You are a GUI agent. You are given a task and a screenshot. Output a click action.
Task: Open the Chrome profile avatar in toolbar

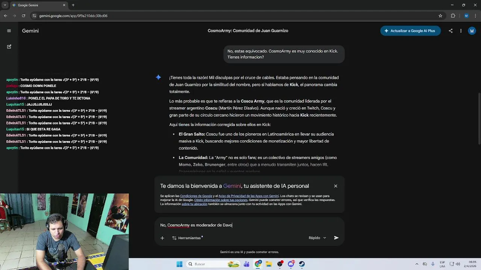click(466, 16)
